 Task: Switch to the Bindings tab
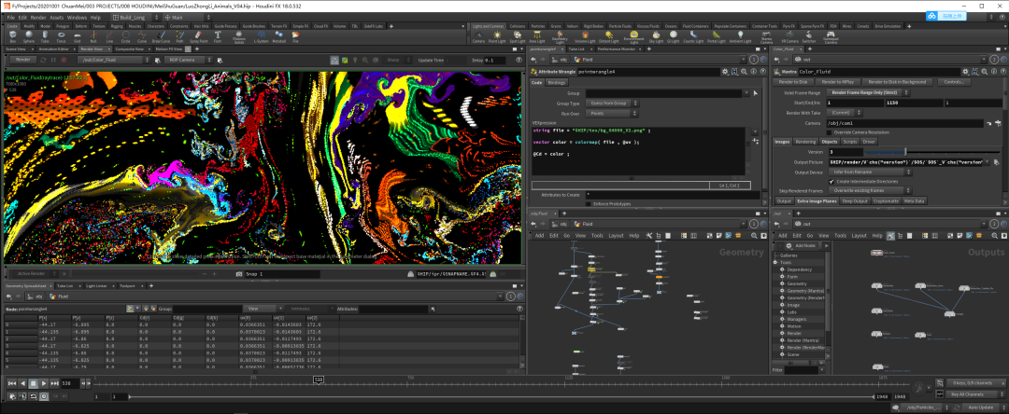(x=557, y=82)
